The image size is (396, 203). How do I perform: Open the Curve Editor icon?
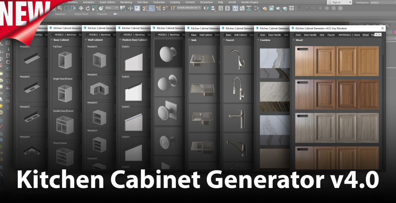pyautogui.click(x=243, y=8)
